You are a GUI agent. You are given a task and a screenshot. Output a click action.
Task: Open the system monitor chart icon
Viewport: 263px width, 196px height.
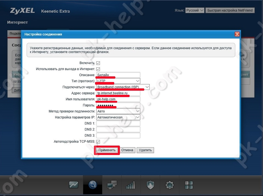(x=74, y=185)
